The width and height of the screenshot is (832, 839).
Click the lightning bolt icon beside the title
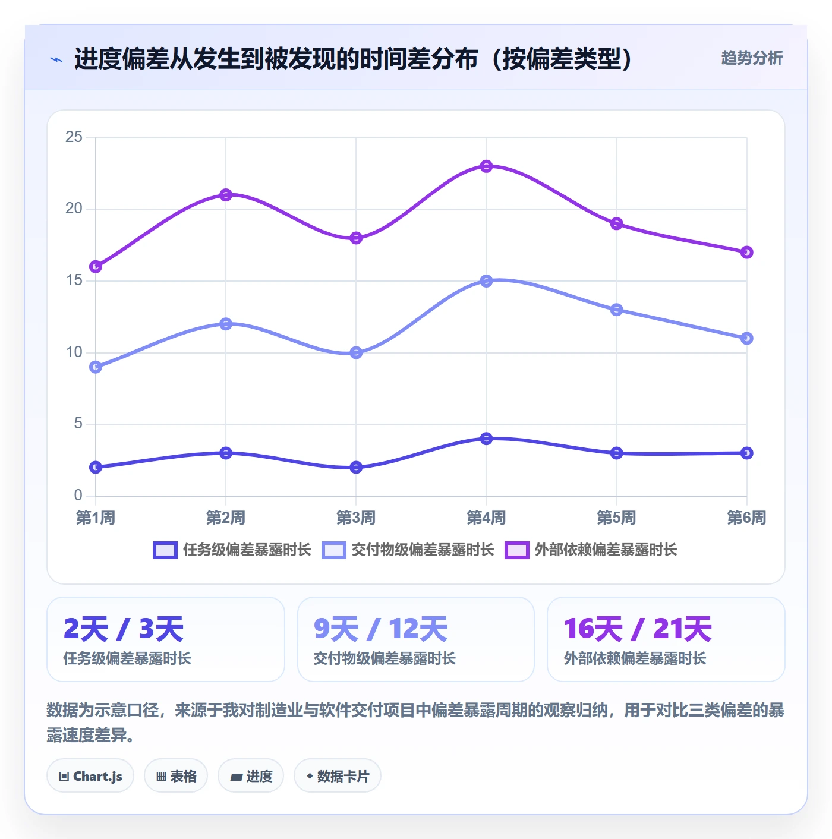[56, 59]
